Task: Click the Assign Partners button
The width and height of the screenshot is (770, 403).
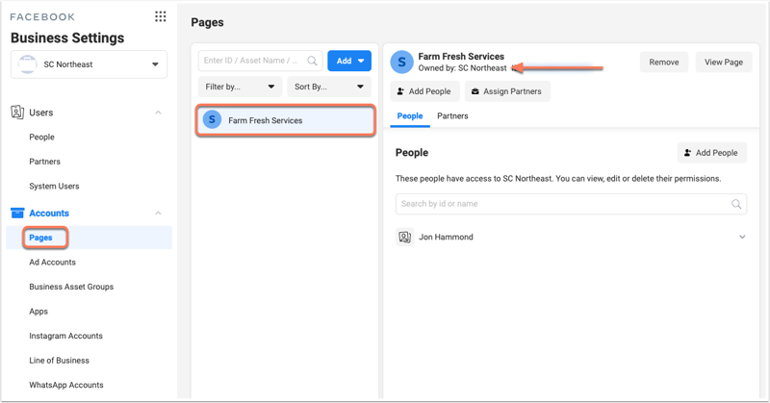Action: [507, 91]
